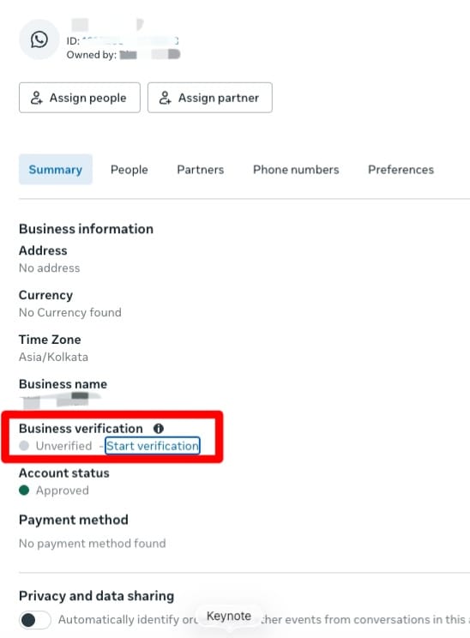This screenshot has width=470, height=638.
Task: Click the Assign people button
Action: click(x=80, y=98)
